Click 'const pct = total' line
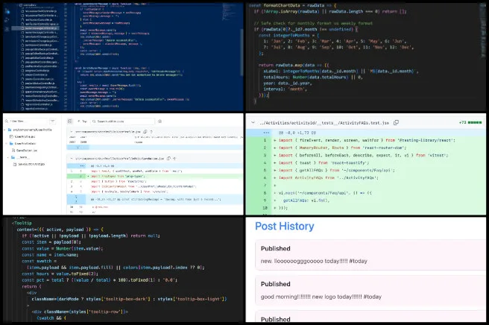Image resolution: width=489 pixels, height=325 pixels. pyautogui.click(x=99, y=280)
